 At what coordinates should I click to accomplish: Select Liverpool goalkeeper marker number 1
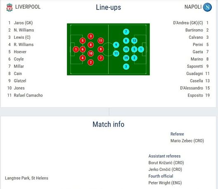coord(76,49)
